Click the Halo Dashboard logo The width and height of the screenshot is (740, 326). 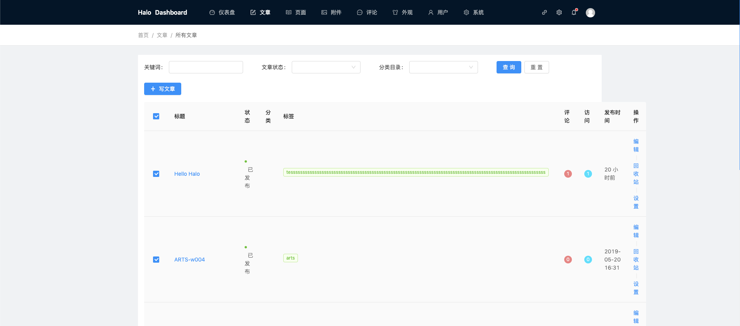[162, 12]
